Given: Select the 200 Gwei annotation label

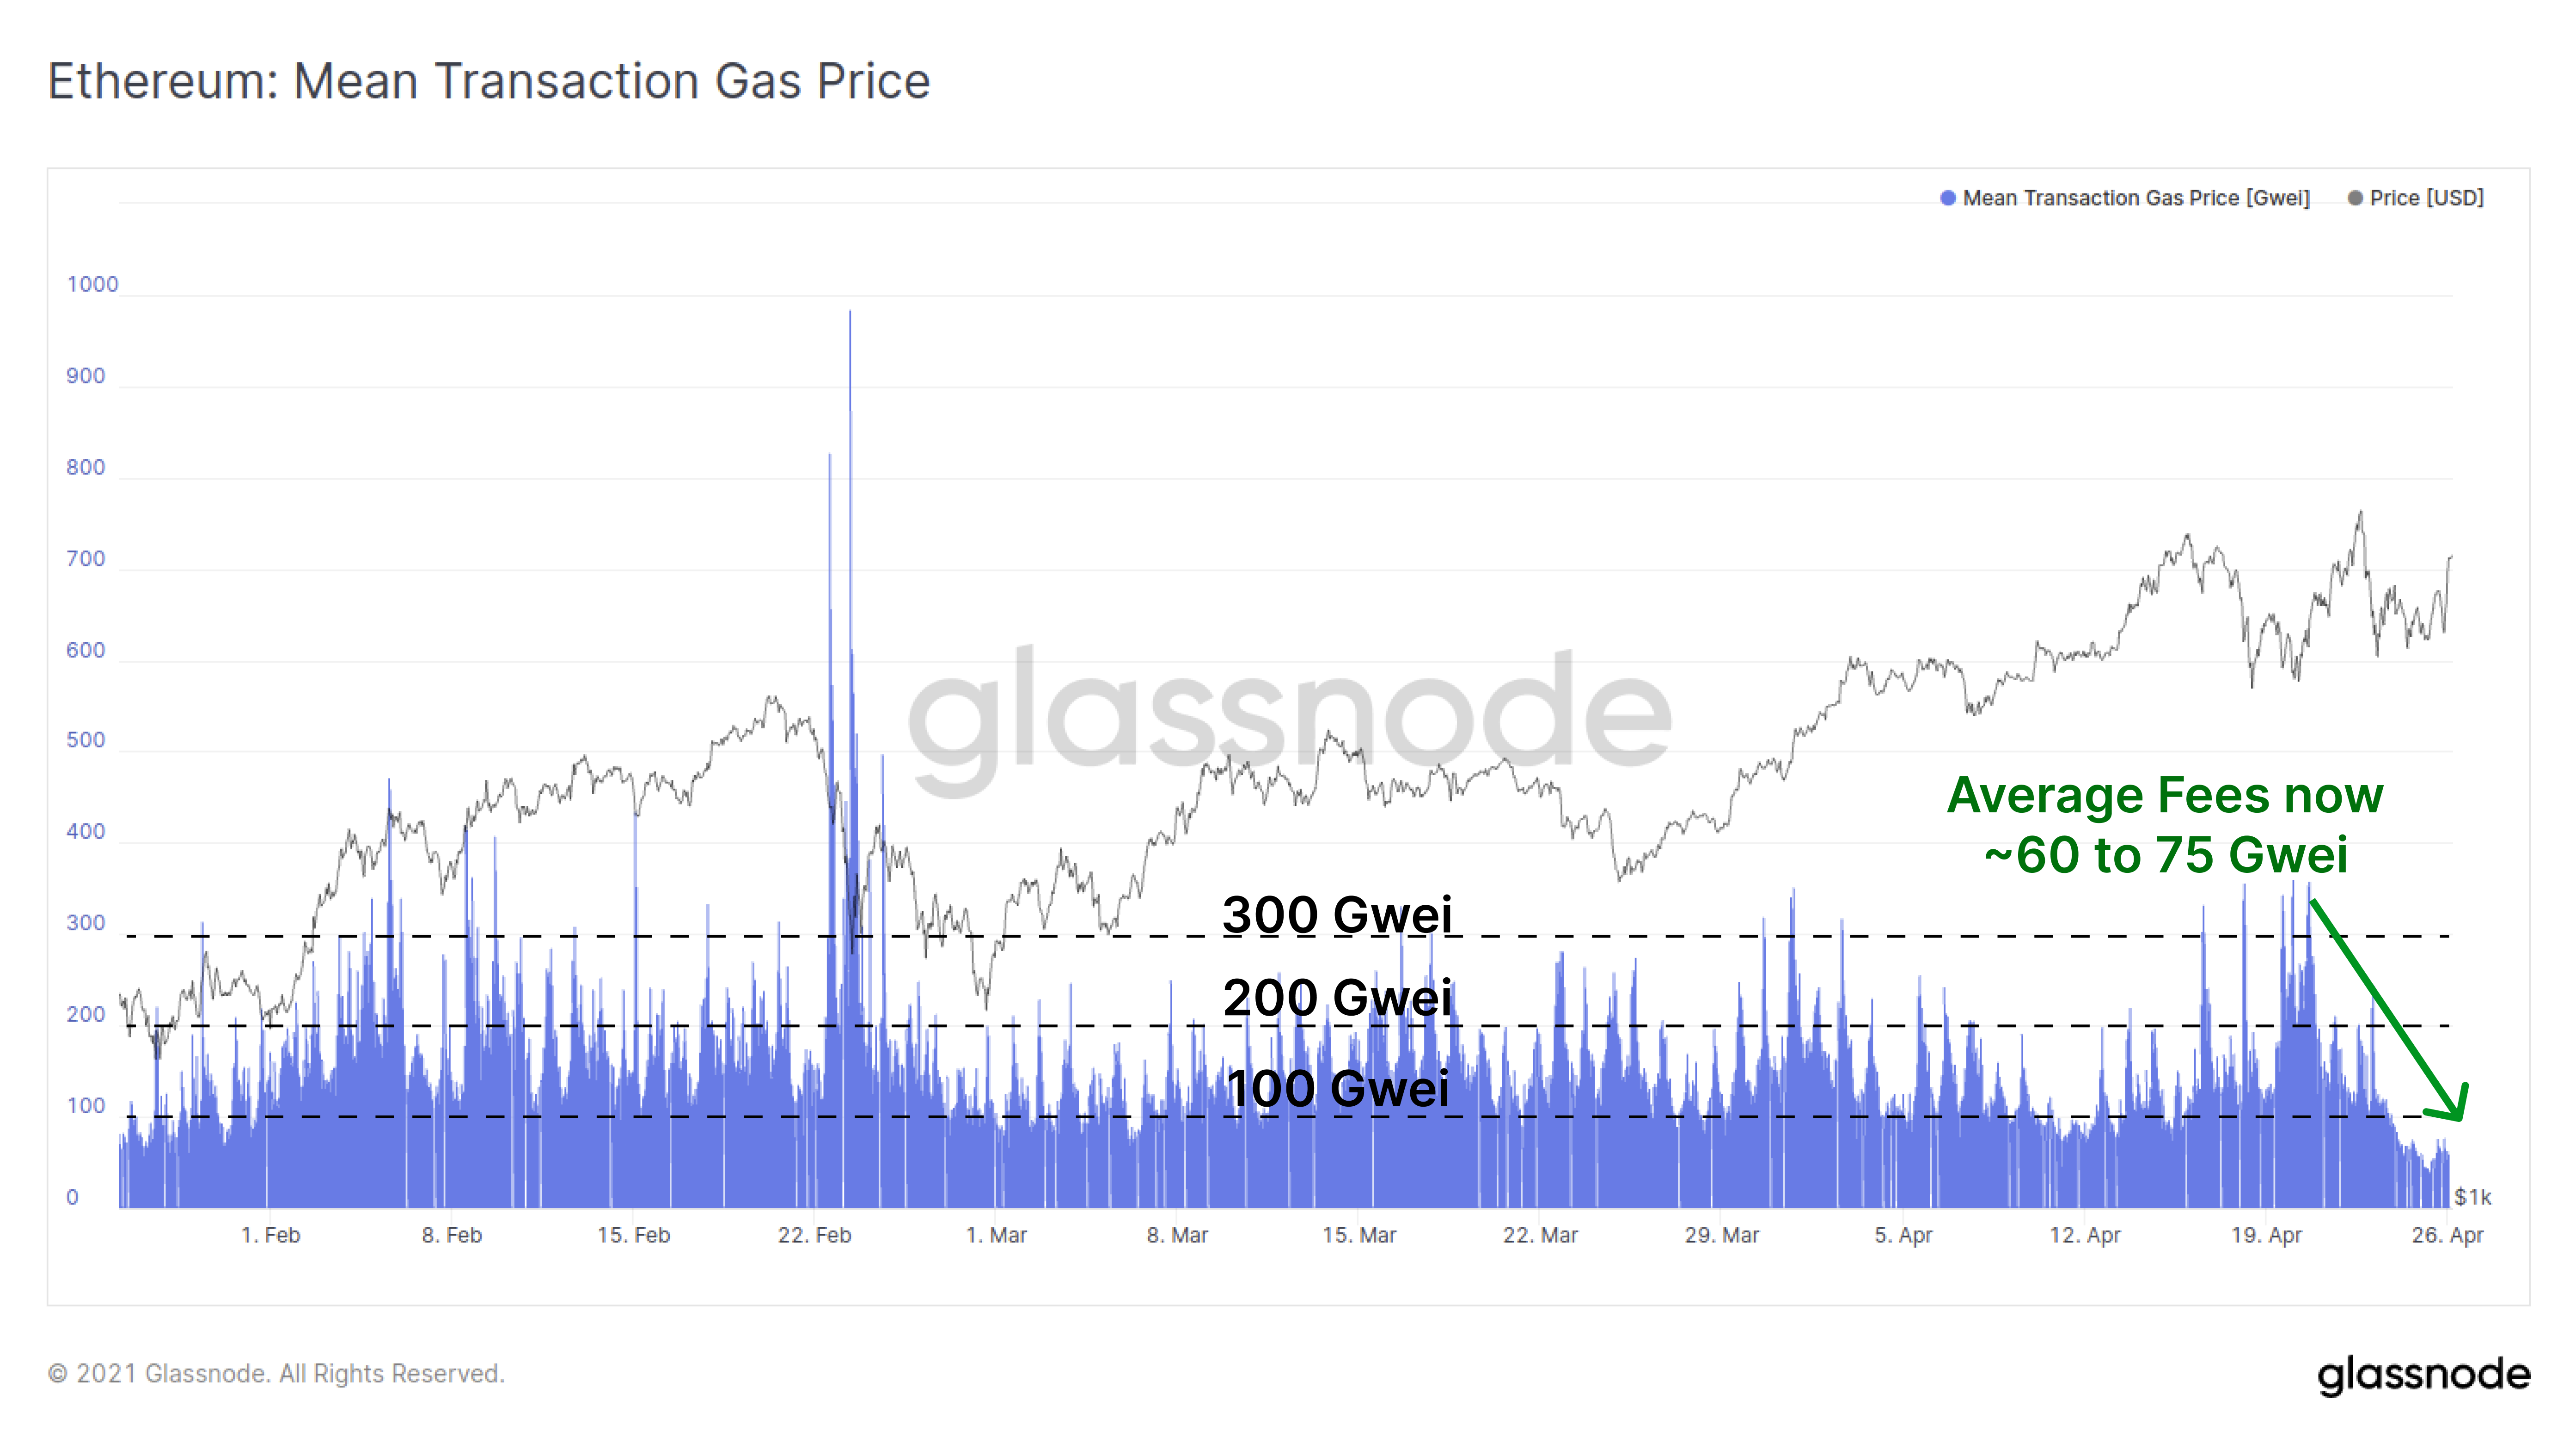Looking at the screenshot, I should point(1337,997).
